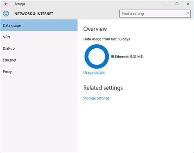Minimize the Settings window

[166, 4]
